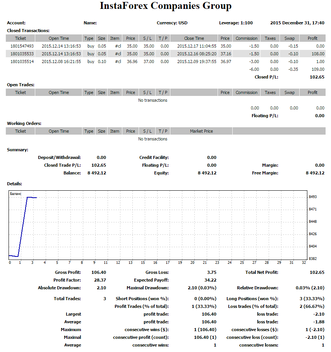
Task: Click the "Closed P/L:" label
Action: tap(266, 77)
